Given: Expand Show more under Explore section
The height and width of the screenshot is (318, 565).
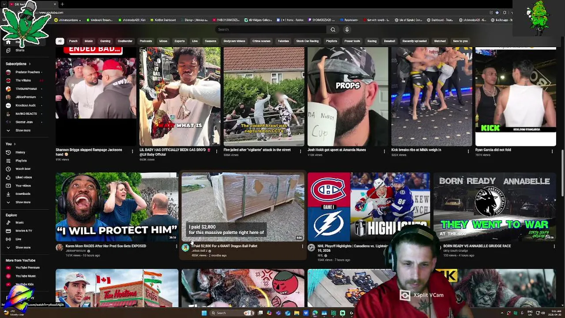Looking at the screenshot, I should click(23, 247).
